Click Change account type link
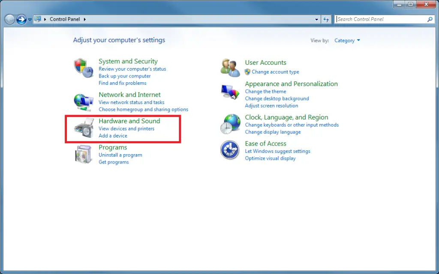 click(276, 72)
